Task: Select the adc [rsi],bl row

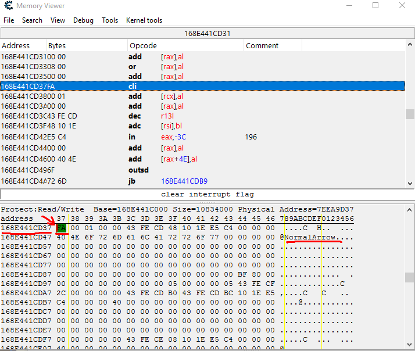Action: tap(203, 126)
